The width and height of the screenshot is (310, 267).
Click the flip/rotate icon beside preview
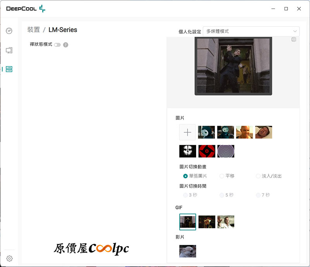[x=294, y=39]
